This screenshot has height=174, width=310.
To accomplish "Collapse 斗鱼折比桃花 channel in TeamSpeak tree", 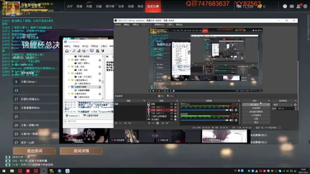I will coord(69,94).
